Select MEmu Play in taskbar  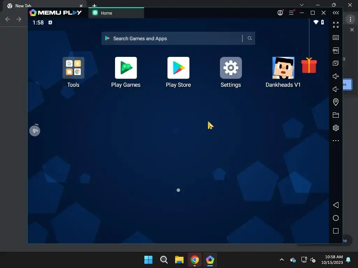(x=210, y=260)
